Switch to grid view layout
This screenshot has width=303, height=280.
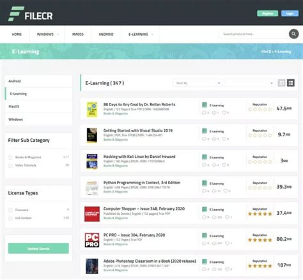(282, 83)
